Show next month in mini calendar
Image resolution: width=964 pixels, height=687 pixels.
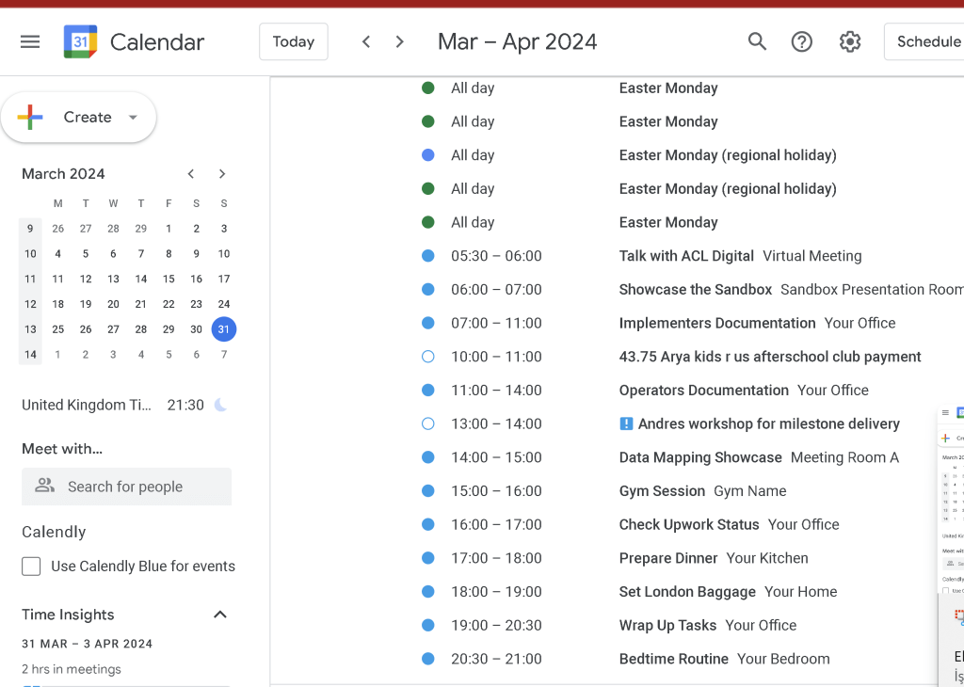222,174
